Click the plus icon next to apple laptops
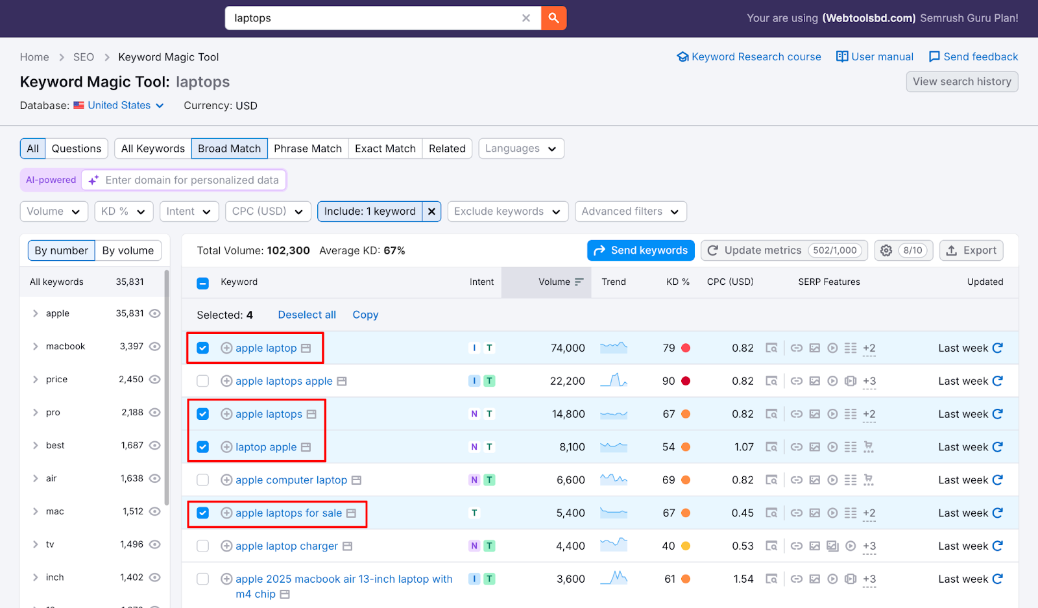 [x=226, y=414]
